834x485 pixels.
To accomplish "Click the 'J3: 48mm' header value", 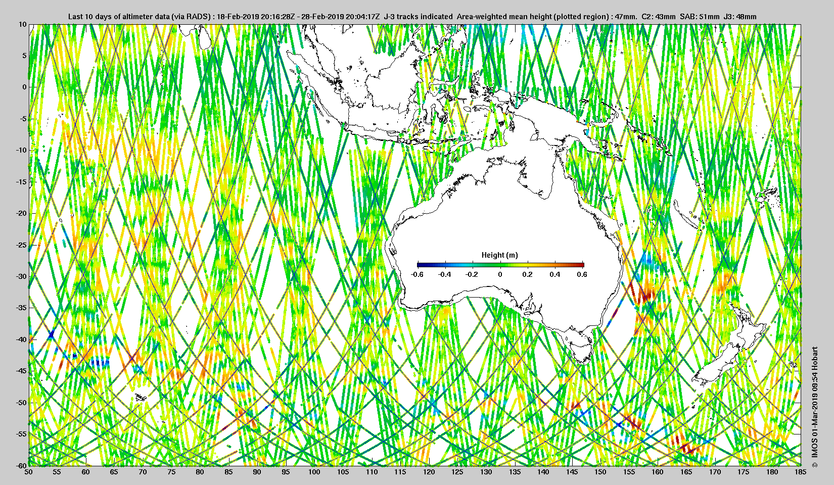I will click(740, 17).
